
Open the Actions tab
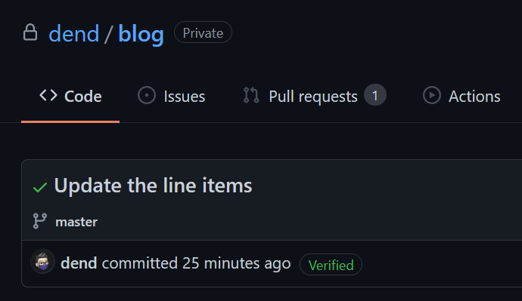tap(461, 97)
